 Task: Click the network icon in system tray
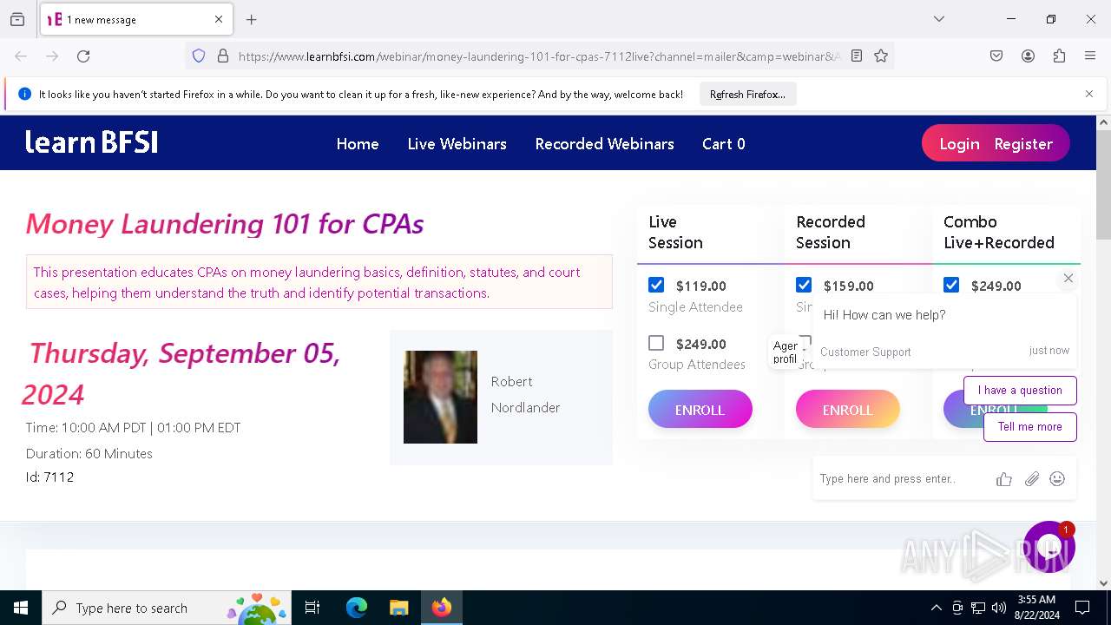tap(978, 608)
